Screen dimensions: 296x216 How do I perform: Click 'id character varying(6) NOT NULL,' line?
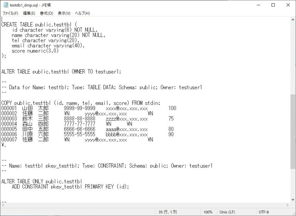(x=55, y=30)
